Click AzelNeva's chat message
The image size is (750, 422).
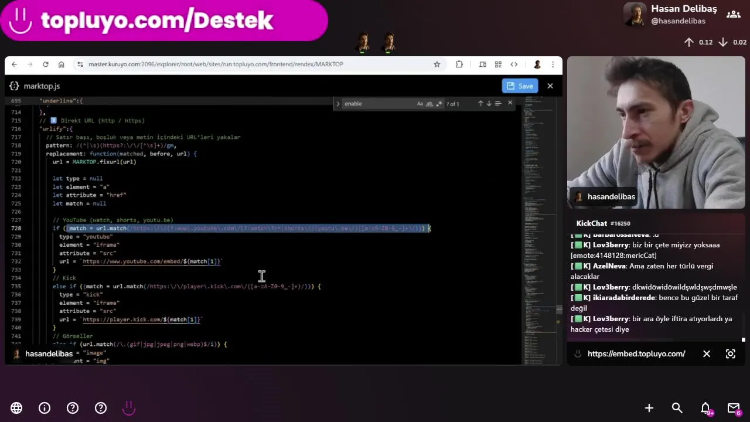tap(642, 271)
